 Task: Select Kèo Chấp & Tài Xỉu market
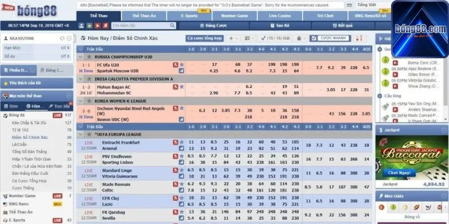click(29, 123)
